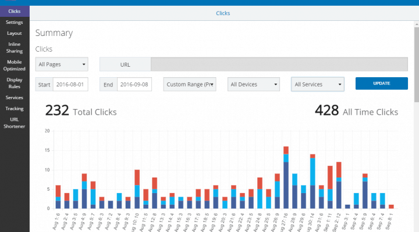Open the All Services dropdown
Viewport: 419px width, 232px height.
pos(318,84)
